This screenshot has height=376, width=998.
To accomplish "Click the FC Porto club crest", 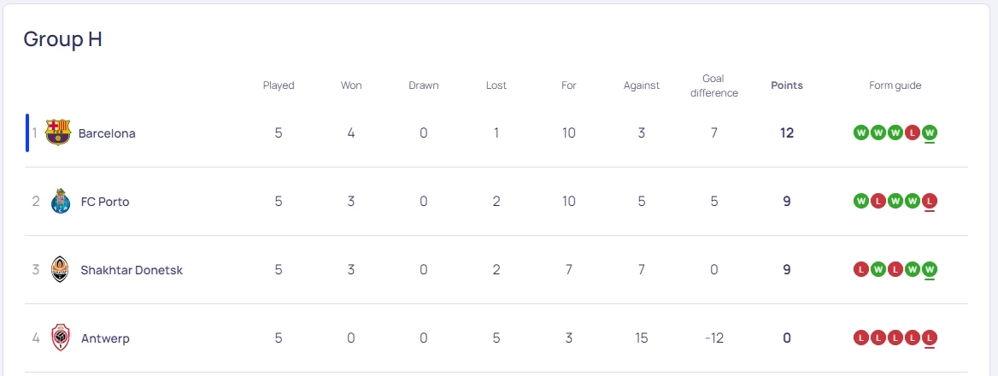I will pos(60,202).
